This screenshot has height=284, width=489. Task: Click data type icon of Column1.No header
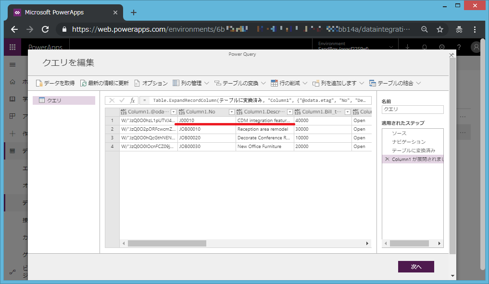point(182,112)
